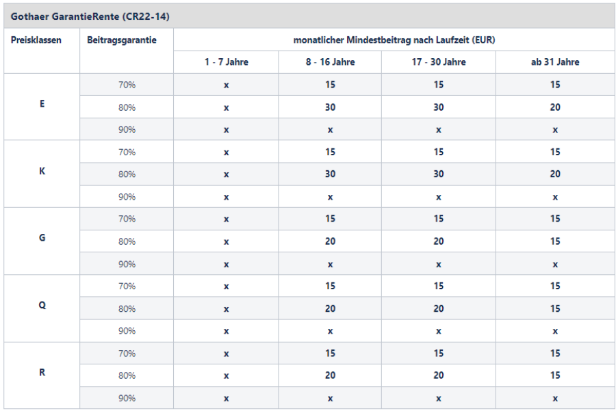Click the 90% guarantee cell in class Q
This screenshot has height=413, width=616.
pos(127,331)
